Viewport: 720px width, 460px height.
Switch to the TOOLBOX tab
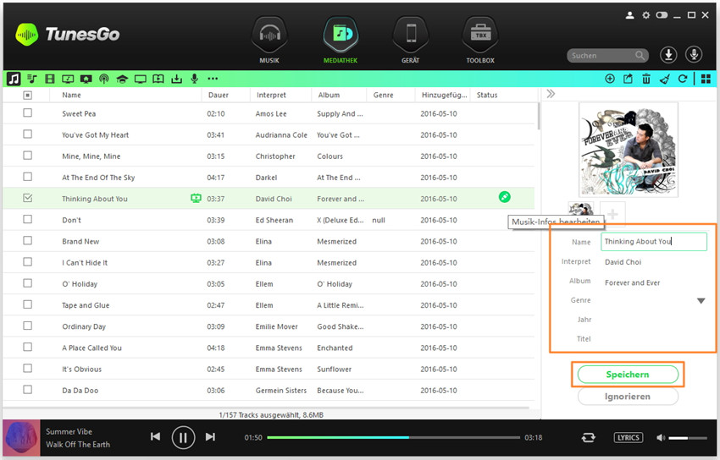coord(480,40)
